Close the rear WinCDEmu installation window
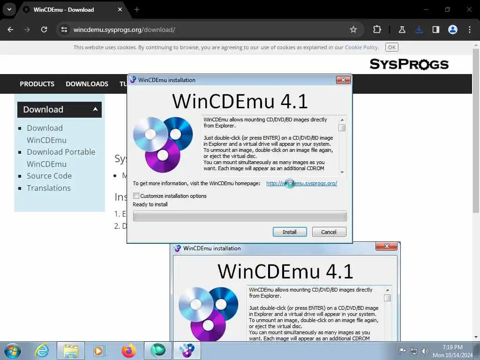The image size is (480, 360). tap(387, 246)
